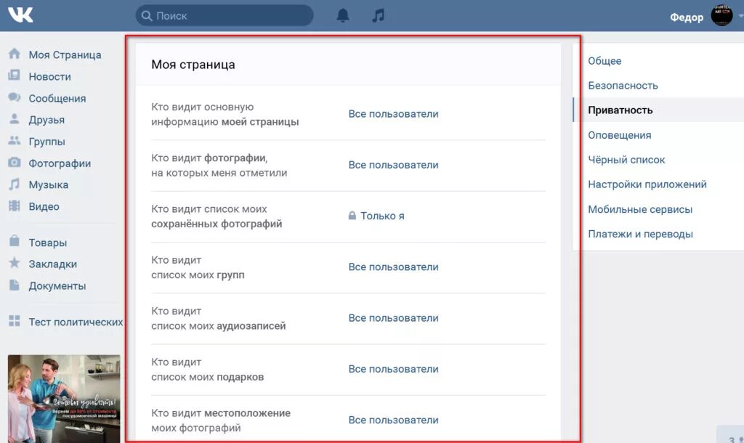Viewport: 744px width, 443px height.
Task: Click the newspaper icon beside Новости
Action: pyautogui.click(x=15, y=75)
